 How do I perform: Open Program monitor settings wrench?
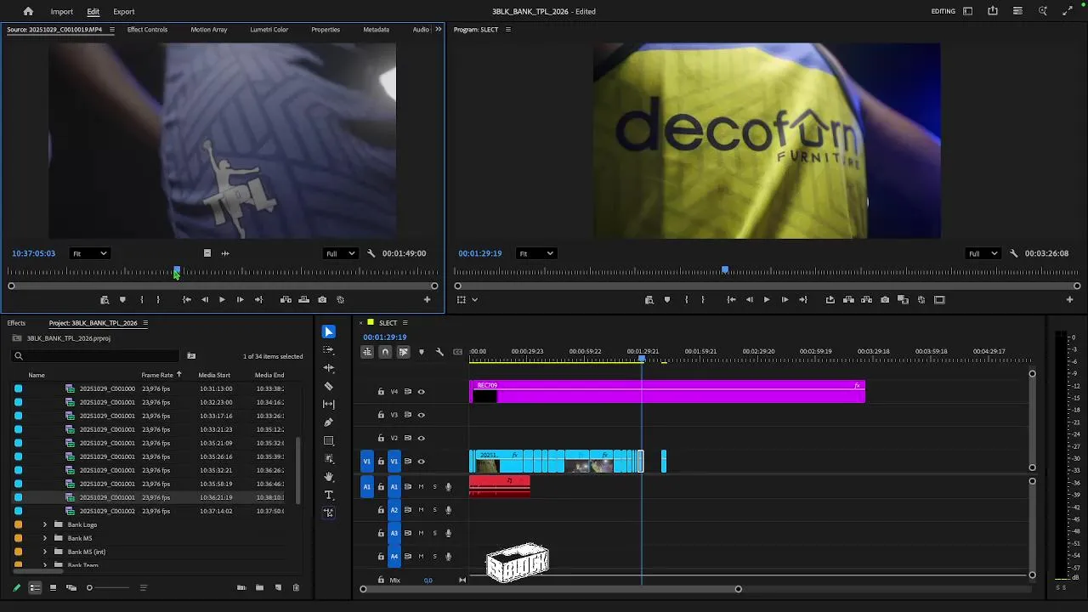point(1013,253)
